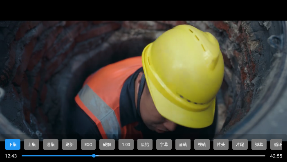Toggle danmaku comments 弹幕
Viewport: 287px width, 162px height.
click(259, 144)
